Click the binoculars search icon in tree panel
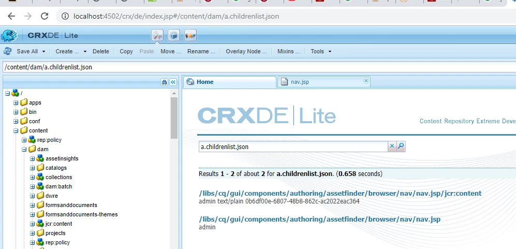 click(x=164, y=82)
